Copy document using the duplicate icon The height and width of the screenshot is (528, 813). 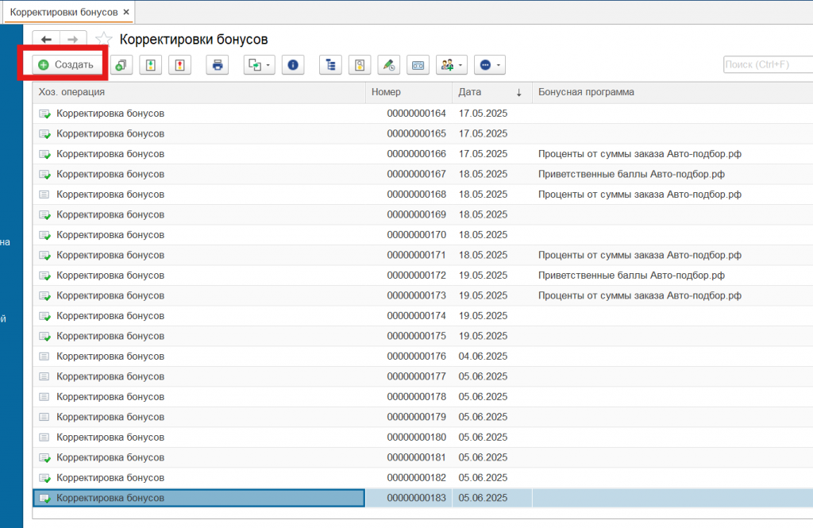pos(121,65)
